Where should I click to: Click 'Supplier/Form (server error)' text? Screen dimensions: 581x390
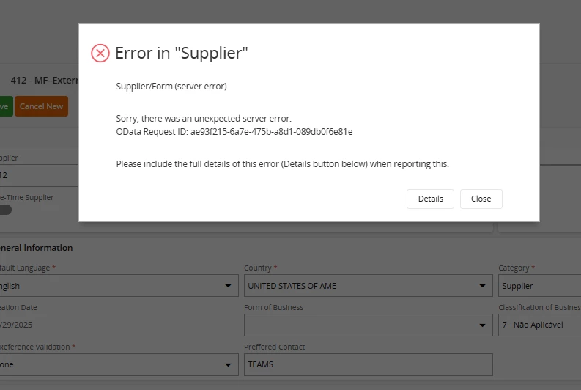click(171, 87)
